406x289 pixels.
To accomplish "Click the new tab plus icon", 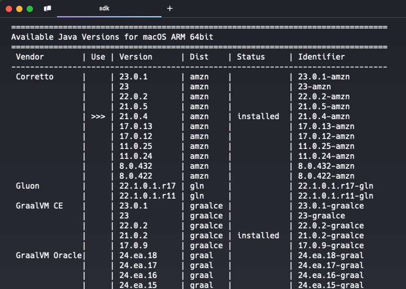I will 170,8.
